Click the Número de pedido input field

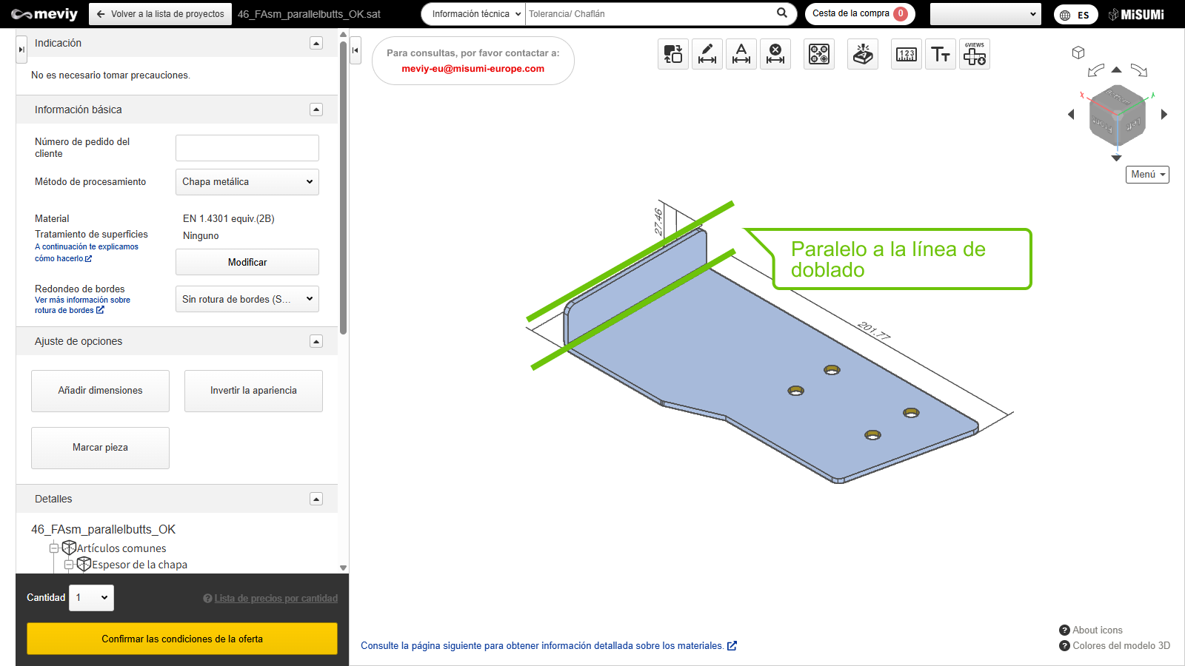247,148
